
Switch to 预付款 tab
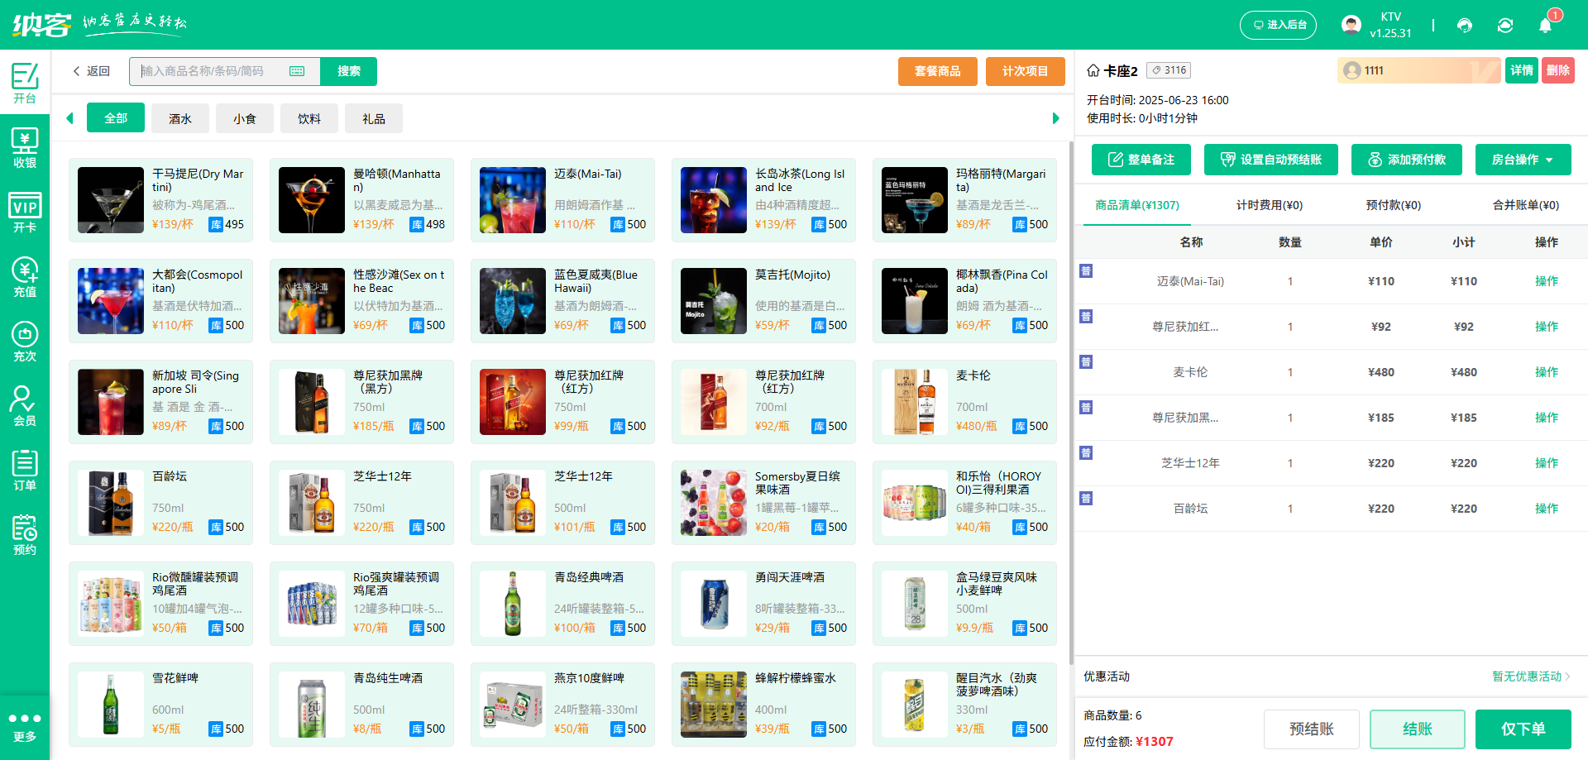tap(1393, 205)
